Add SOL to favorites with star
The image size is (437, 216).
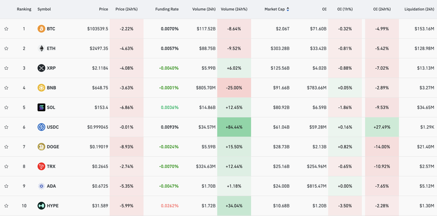(6, 108)
